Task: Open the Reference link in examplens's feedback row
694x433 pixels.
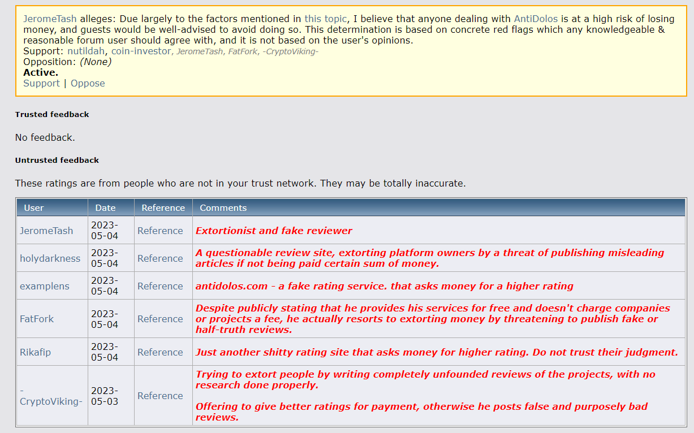Action: click(160, 286)
